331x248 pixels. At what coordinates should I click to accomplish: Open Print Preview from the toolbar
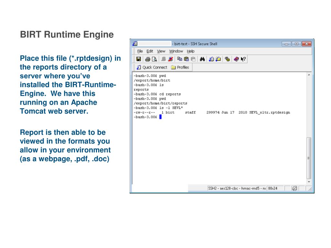pos(154,59)
